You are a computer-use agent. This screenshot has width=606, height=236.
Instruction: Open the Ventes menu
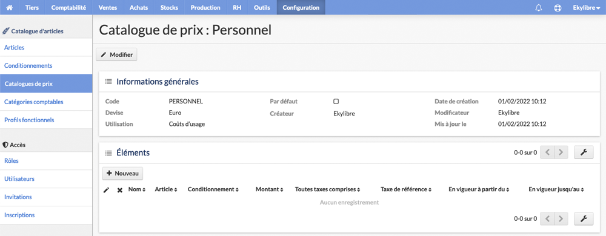tap(108, 7)
